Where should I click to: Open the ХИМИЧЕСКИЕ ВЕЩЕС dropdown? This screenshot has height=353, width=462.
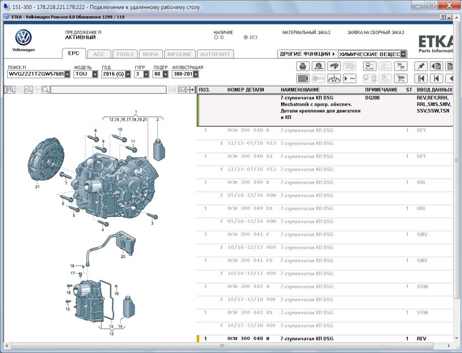(x=403, y=54)
